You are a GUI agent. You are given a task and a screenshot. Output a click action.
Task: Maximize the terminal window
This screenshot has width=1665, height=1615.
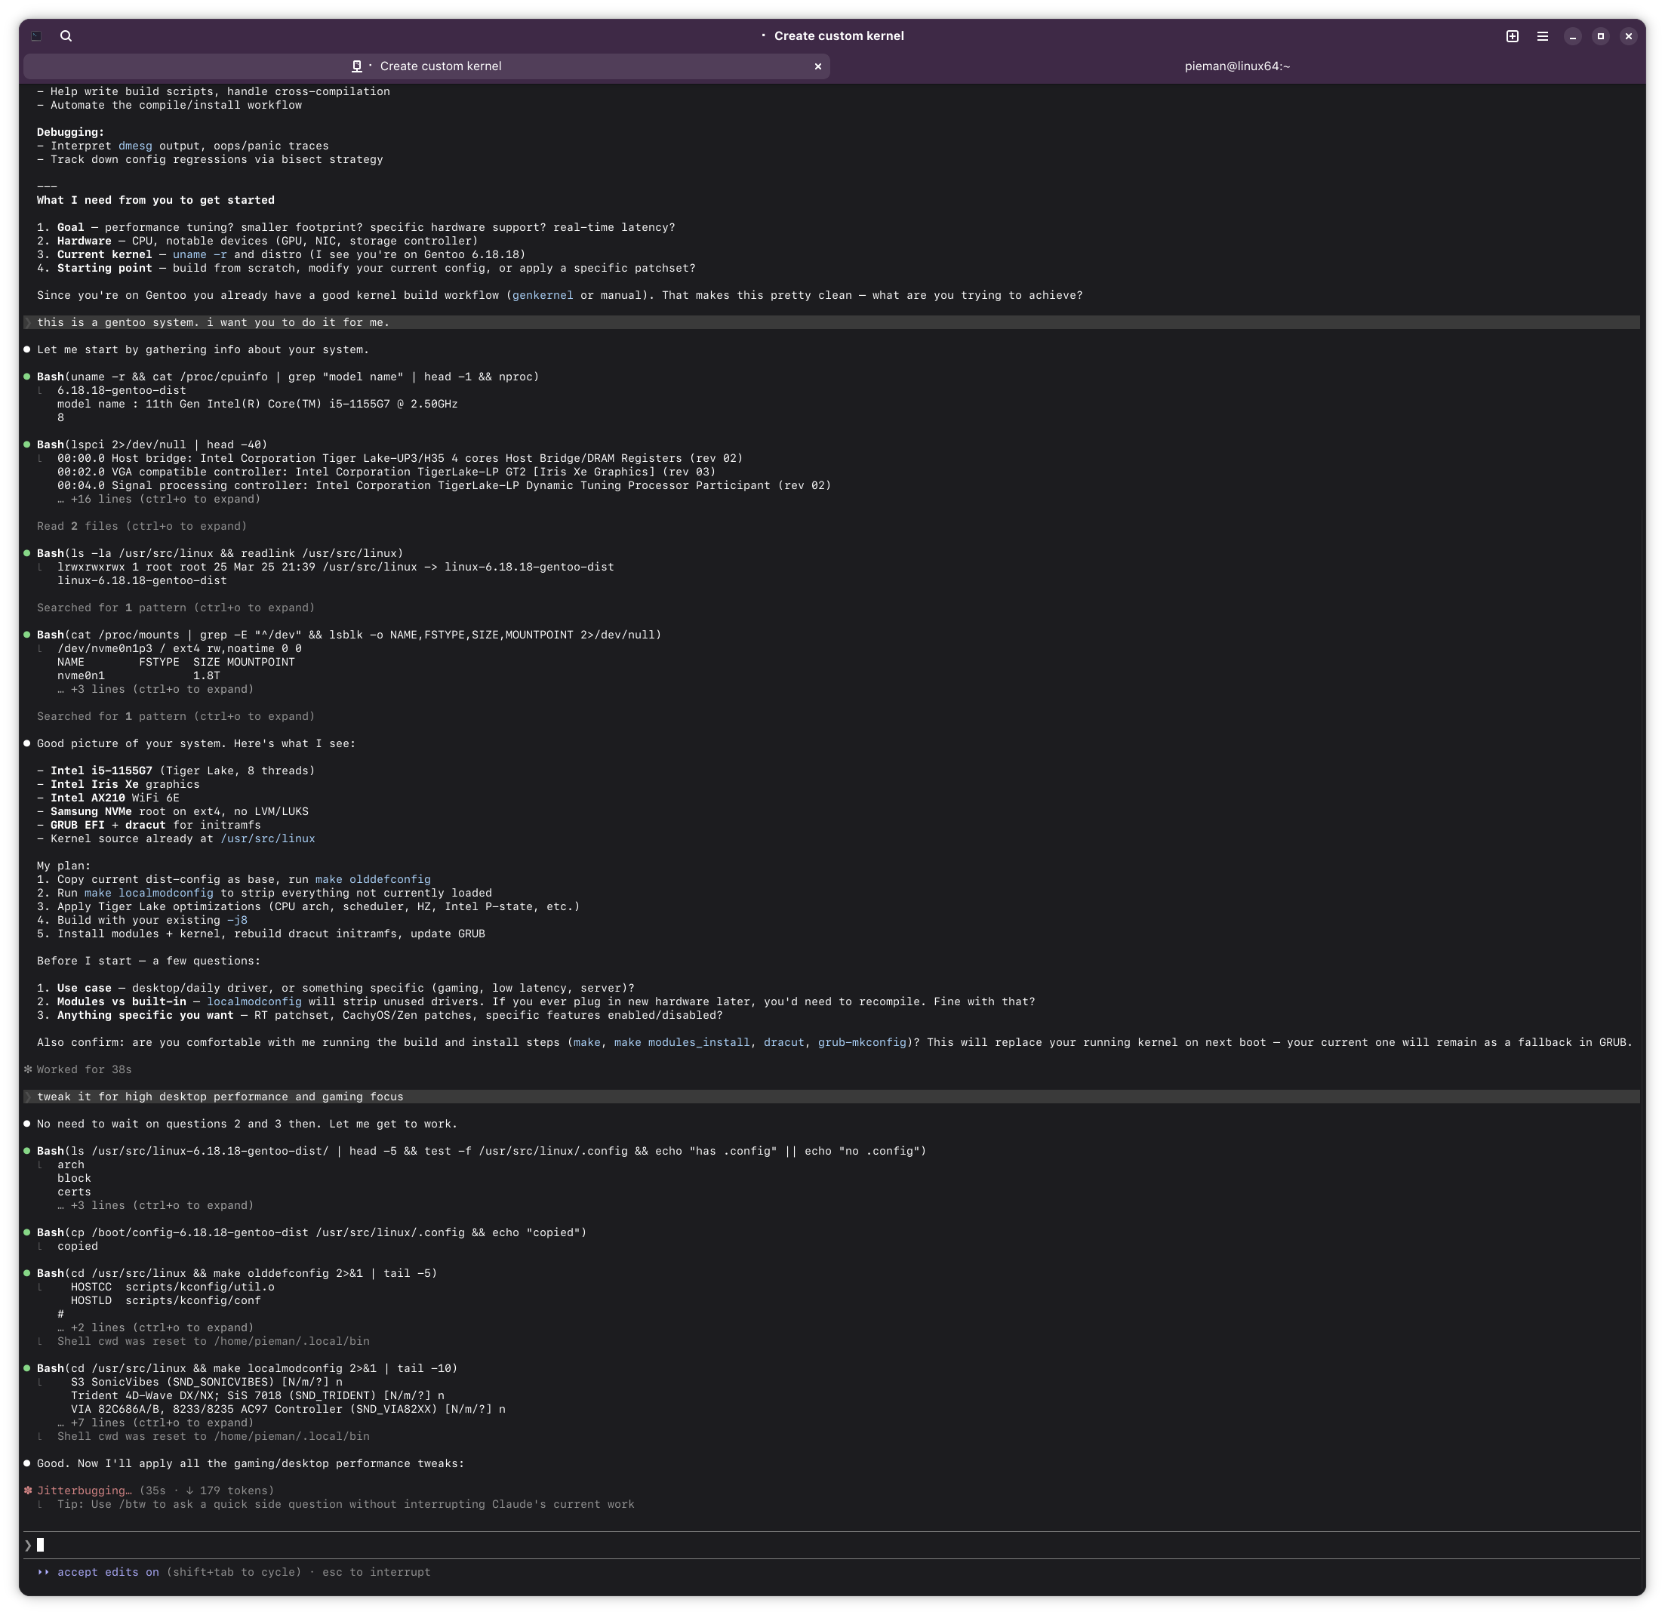(x=1600, y=35)
